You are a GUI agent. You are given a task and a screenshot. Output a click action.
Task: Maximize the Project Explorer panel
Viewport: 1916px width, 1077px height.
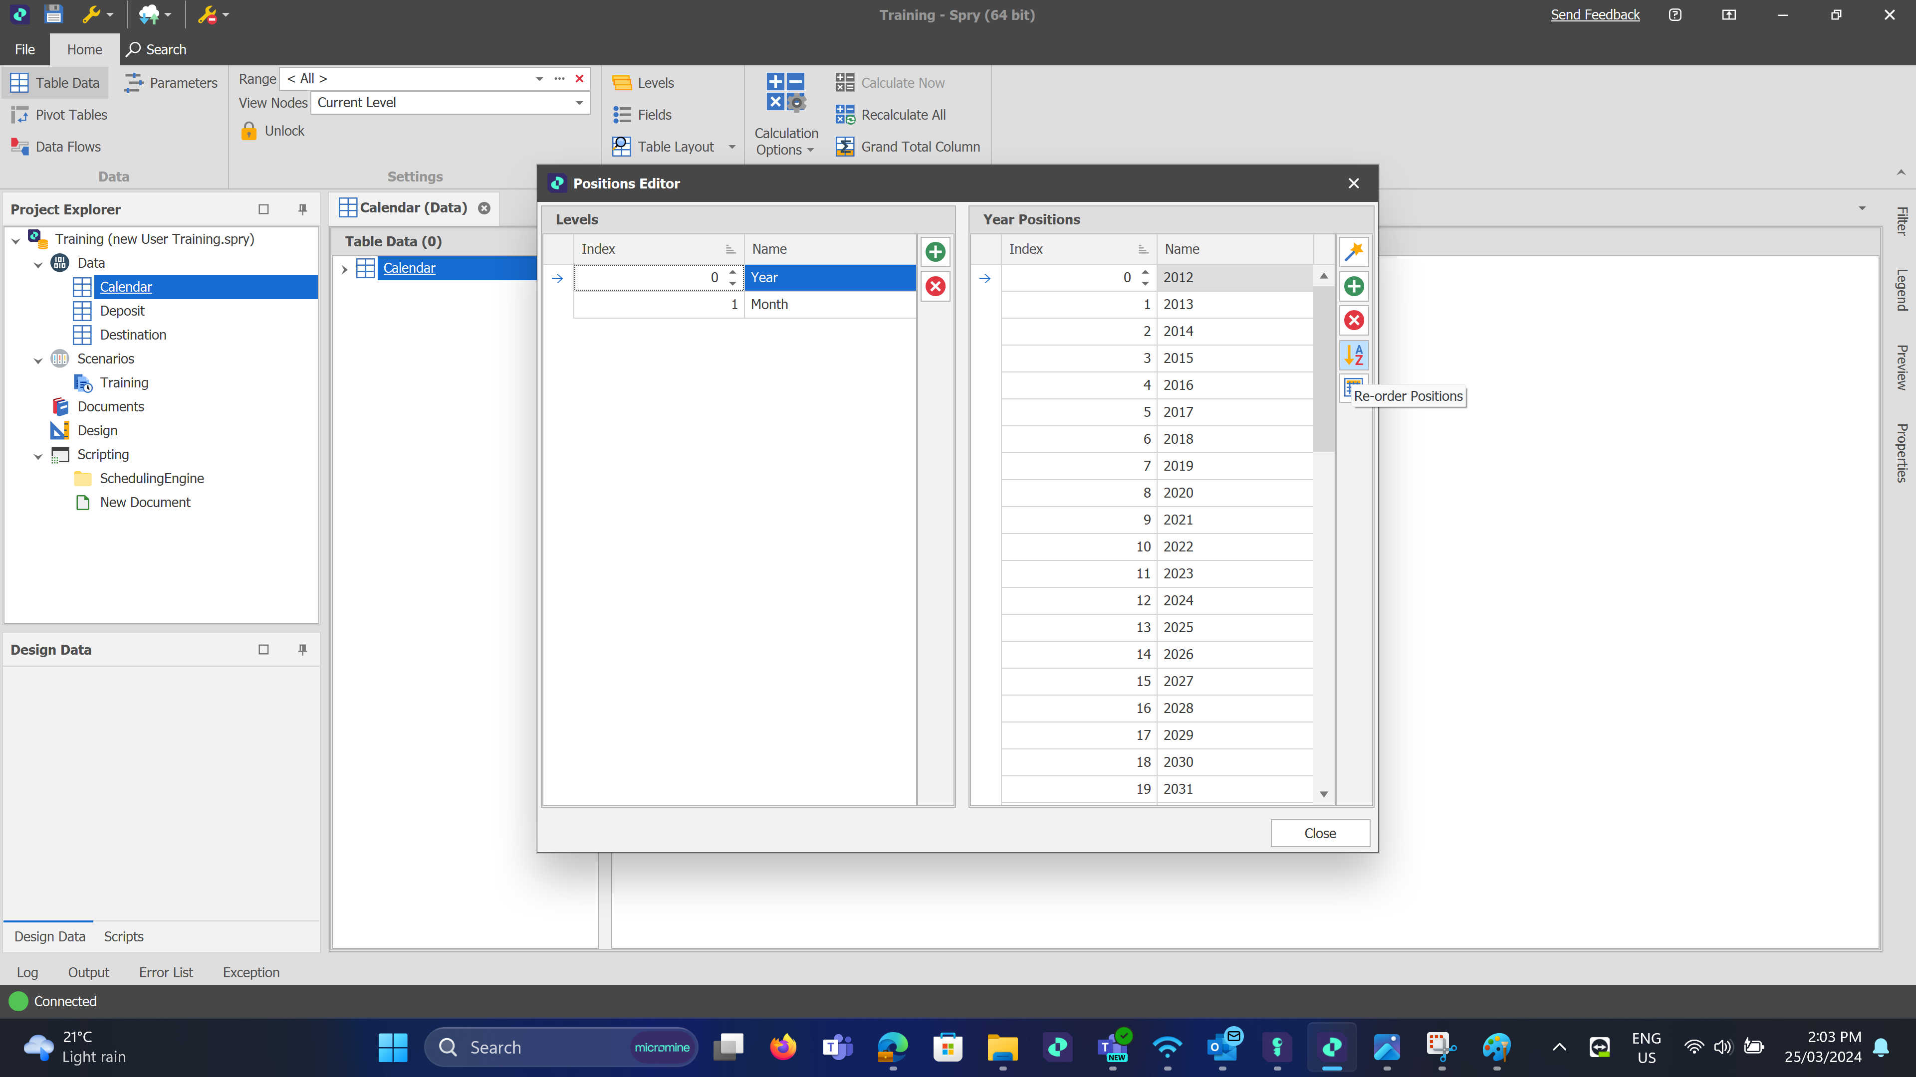pos(263,209)
